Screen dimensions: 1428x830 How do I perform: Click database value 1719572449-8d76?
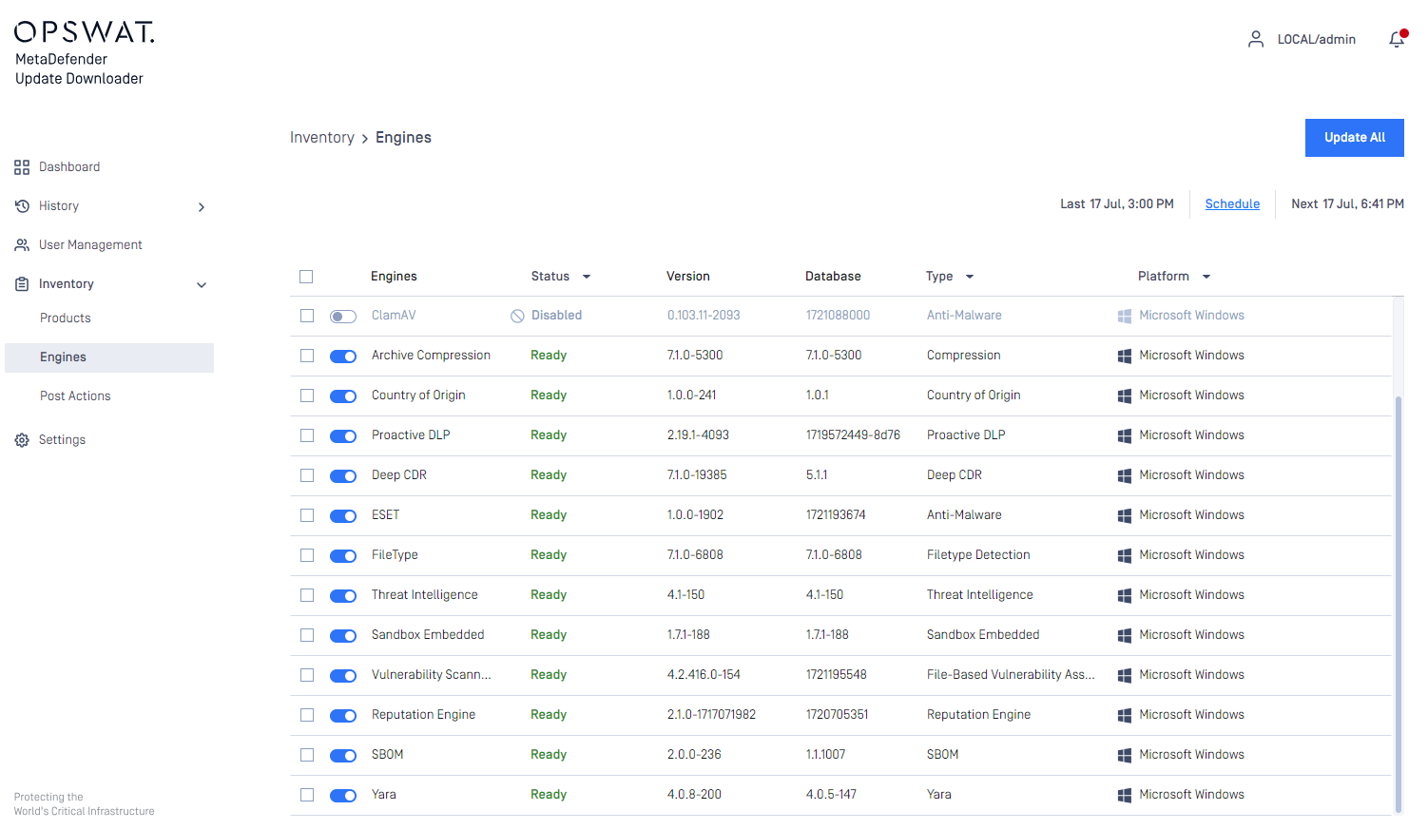[853, 435]
